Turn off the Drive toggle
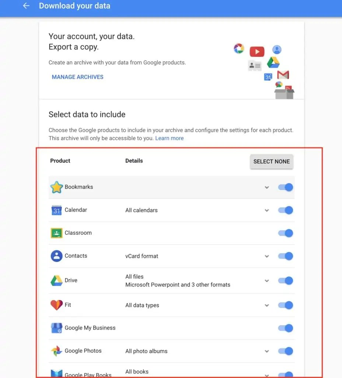Image resolution: width=342 pixels, height=378 pixels. pyautogui.click(x=285, y=281)
